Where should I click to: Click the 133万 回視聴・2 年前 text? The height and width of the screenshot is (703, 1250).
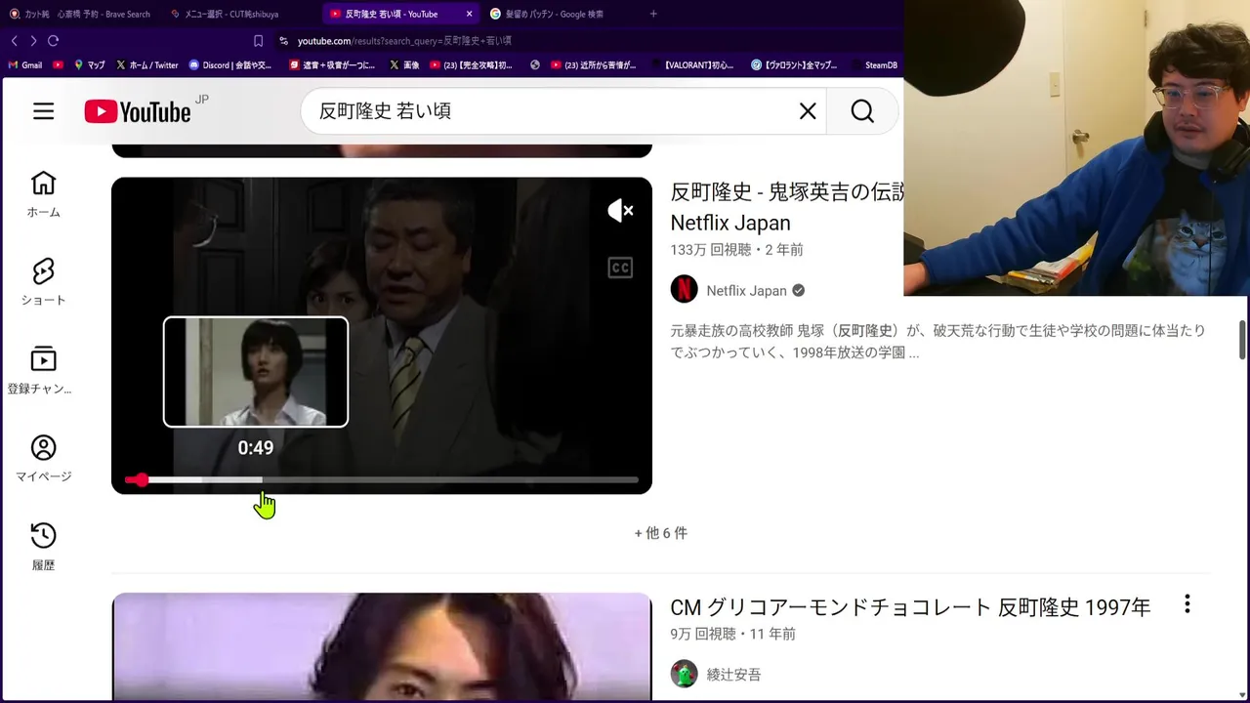point(736,250)
